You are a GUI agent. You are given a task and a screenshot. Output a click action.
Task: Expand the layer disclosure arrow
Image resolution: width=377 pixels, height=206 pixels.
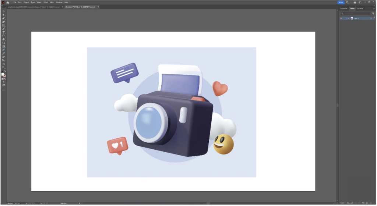(348, 18)
